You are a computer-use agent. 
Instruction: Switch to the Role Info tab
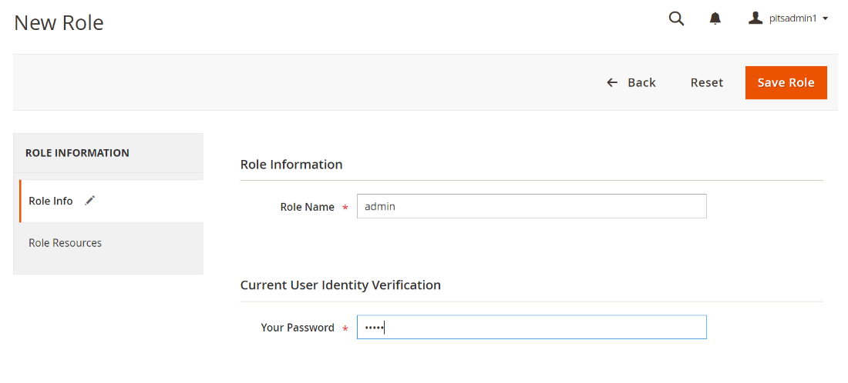coord(51,201)
